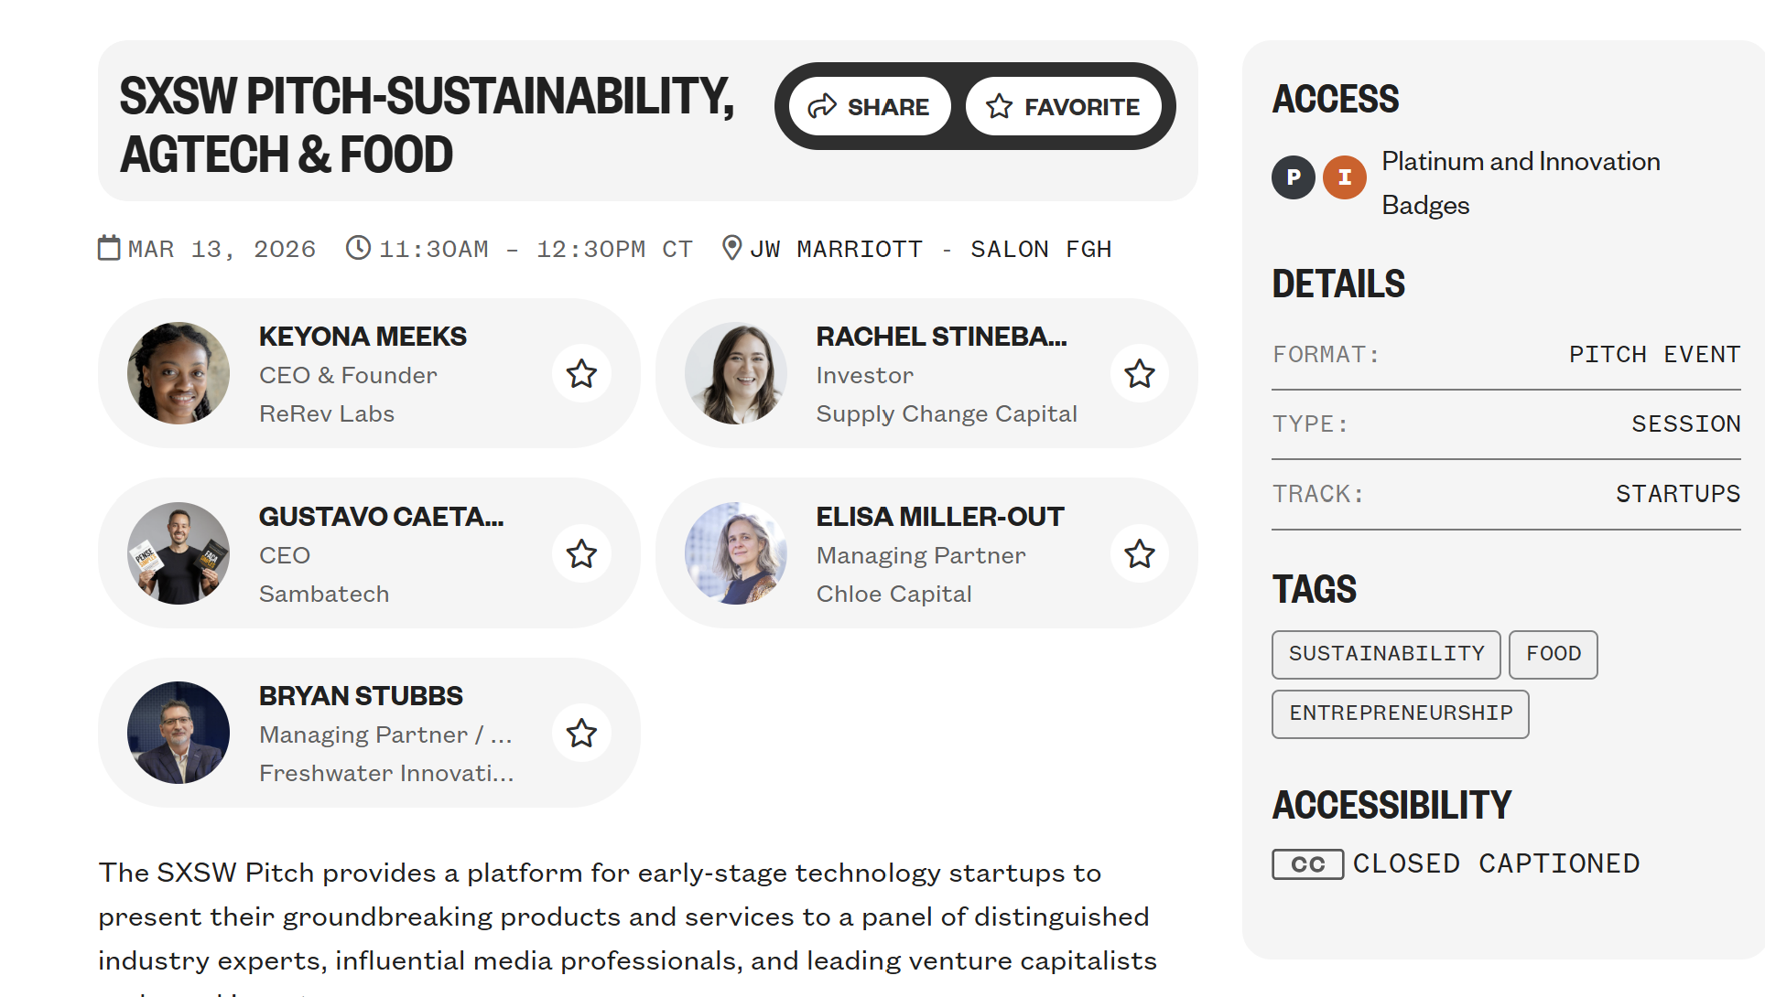Open the Entrepreneurship tag

point(1400,713)
